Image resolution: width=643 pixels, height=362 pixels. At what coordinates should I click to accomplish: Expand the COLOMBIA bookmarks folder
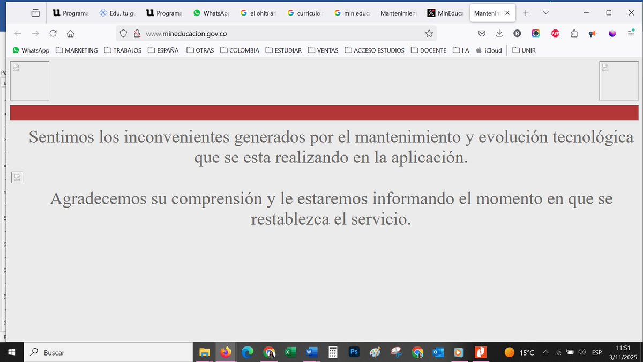click(x=240, y=50)
